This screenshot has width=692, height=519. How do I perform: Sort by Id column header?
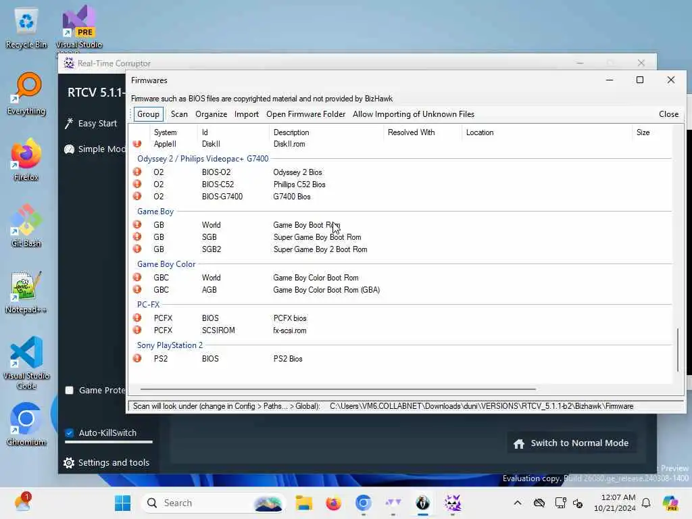point(205,132)
